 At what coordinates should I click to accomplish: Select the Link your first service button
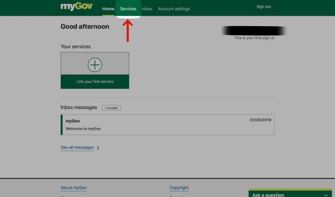click(x=95, y=82)
